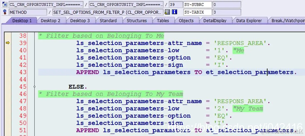The image size is (305, 136).
Task: Click the ELSE keyword on line 45
Action: tap(76, 87)
